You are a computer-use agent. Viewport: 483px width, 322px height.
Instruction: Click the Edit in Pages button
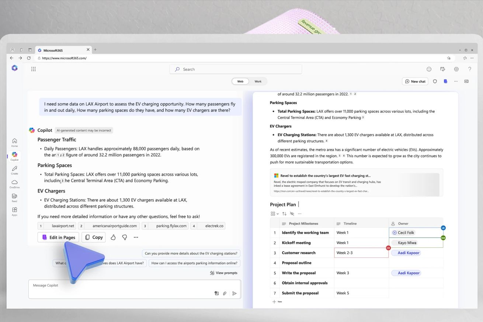pyautogui.click(x=58, y=238)
